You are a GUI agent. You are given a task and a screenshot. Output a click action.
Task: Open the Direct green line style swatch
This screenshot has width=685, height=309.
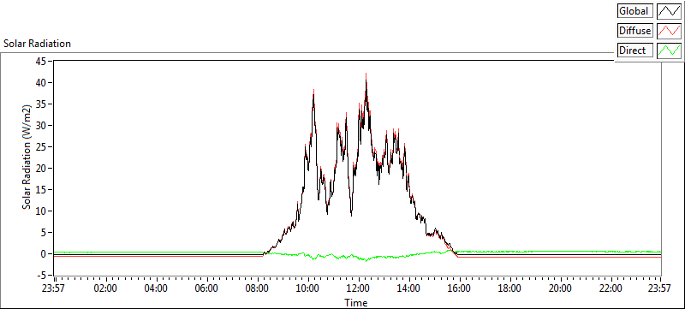[670, 51]
